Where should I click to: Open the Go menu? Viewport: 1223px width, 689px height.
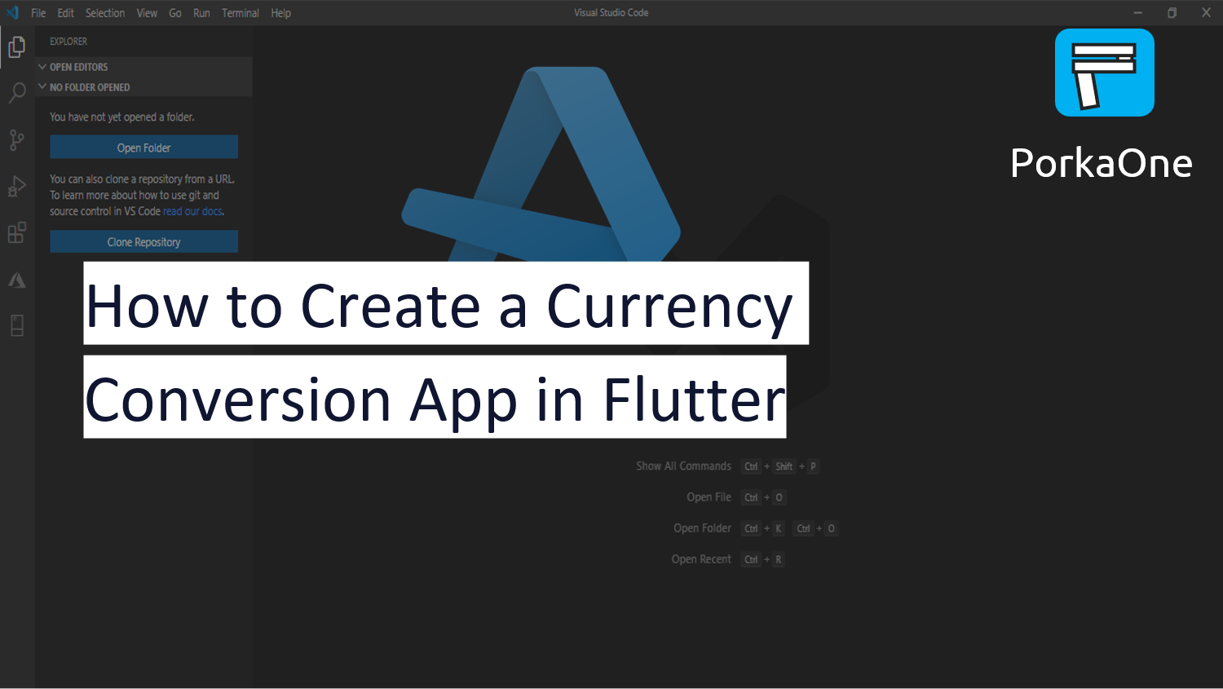(175, 13)
